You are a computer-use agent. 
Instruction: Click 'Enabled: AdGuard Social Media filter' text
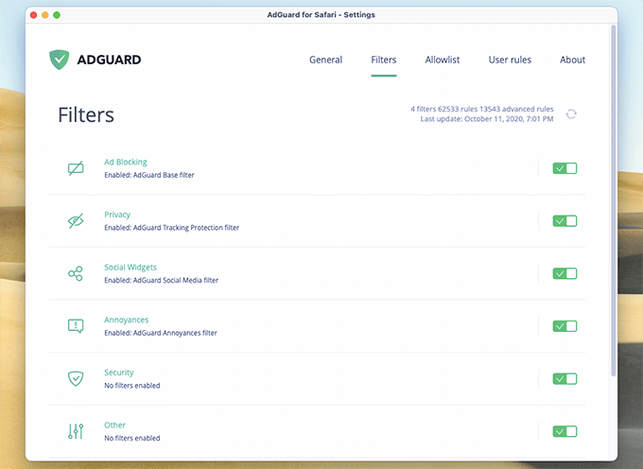click(x=161, y=281)
